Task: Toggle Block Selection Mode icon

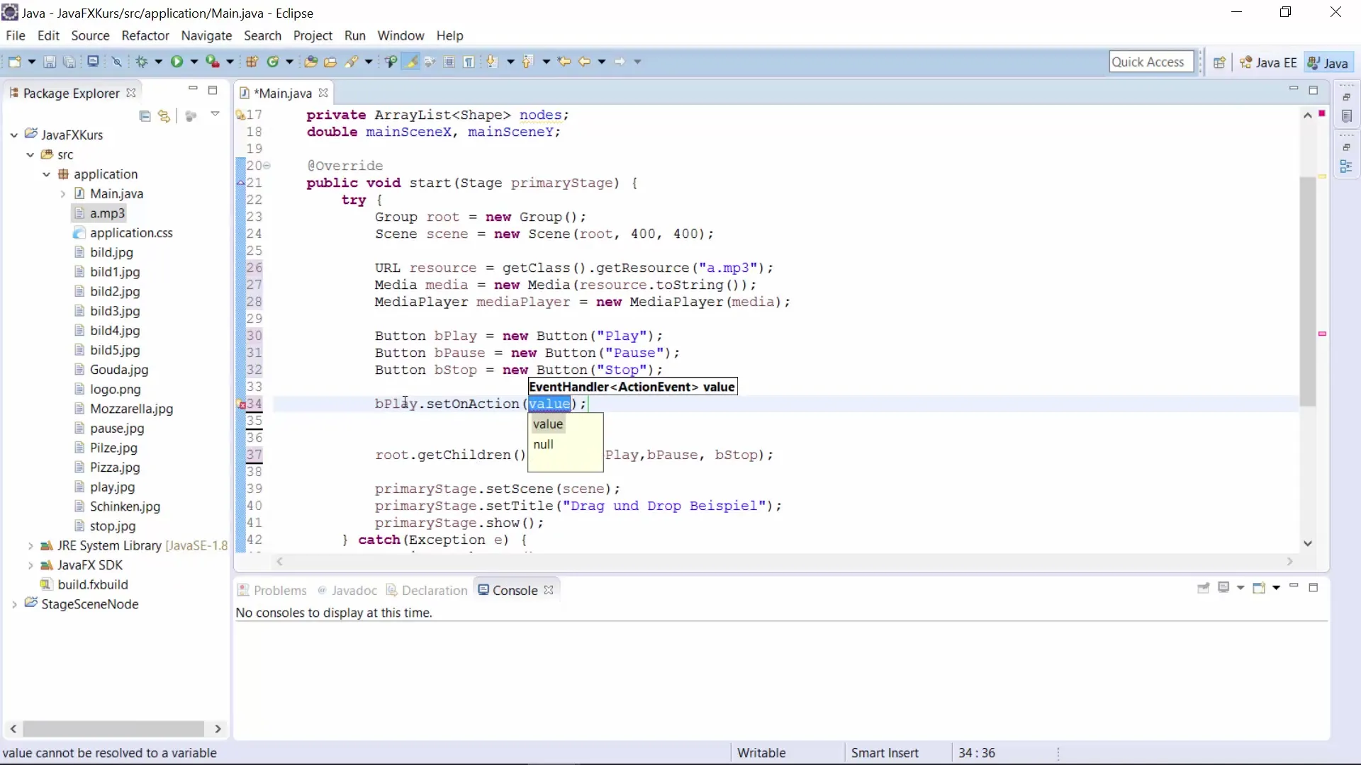Action: point(449,62)
